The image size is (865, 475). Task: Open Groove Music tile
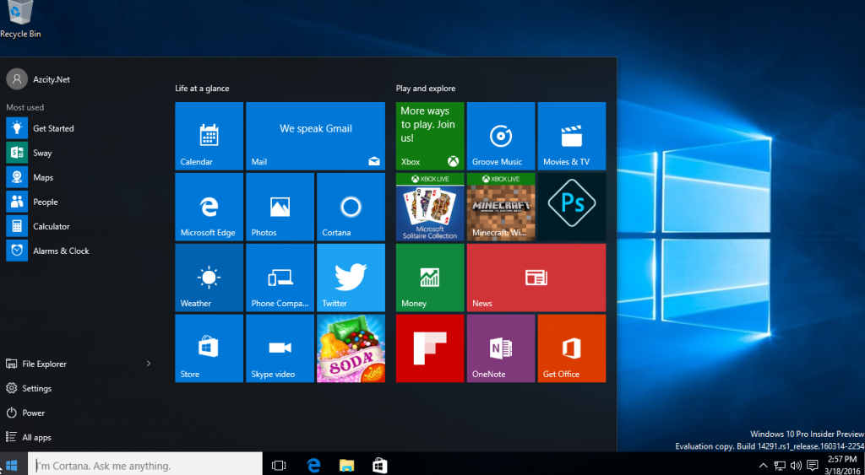point(501,136)
